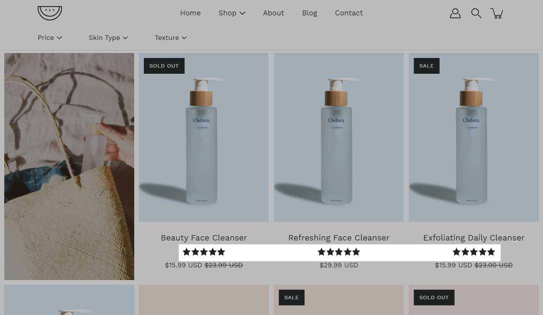This screenshot has width=543, height=315.
Task: Open search with the magnifier icon
Action: [476, 13]
